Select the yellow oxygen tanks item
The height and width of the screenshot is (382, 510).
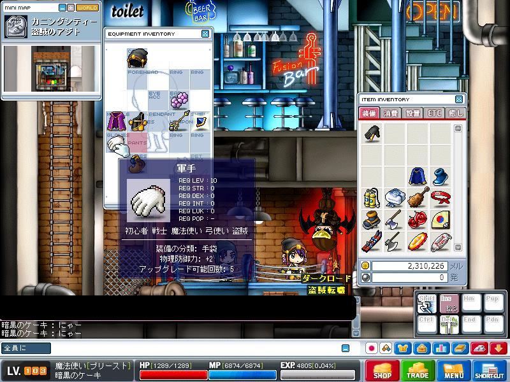(x=372, y=197)
